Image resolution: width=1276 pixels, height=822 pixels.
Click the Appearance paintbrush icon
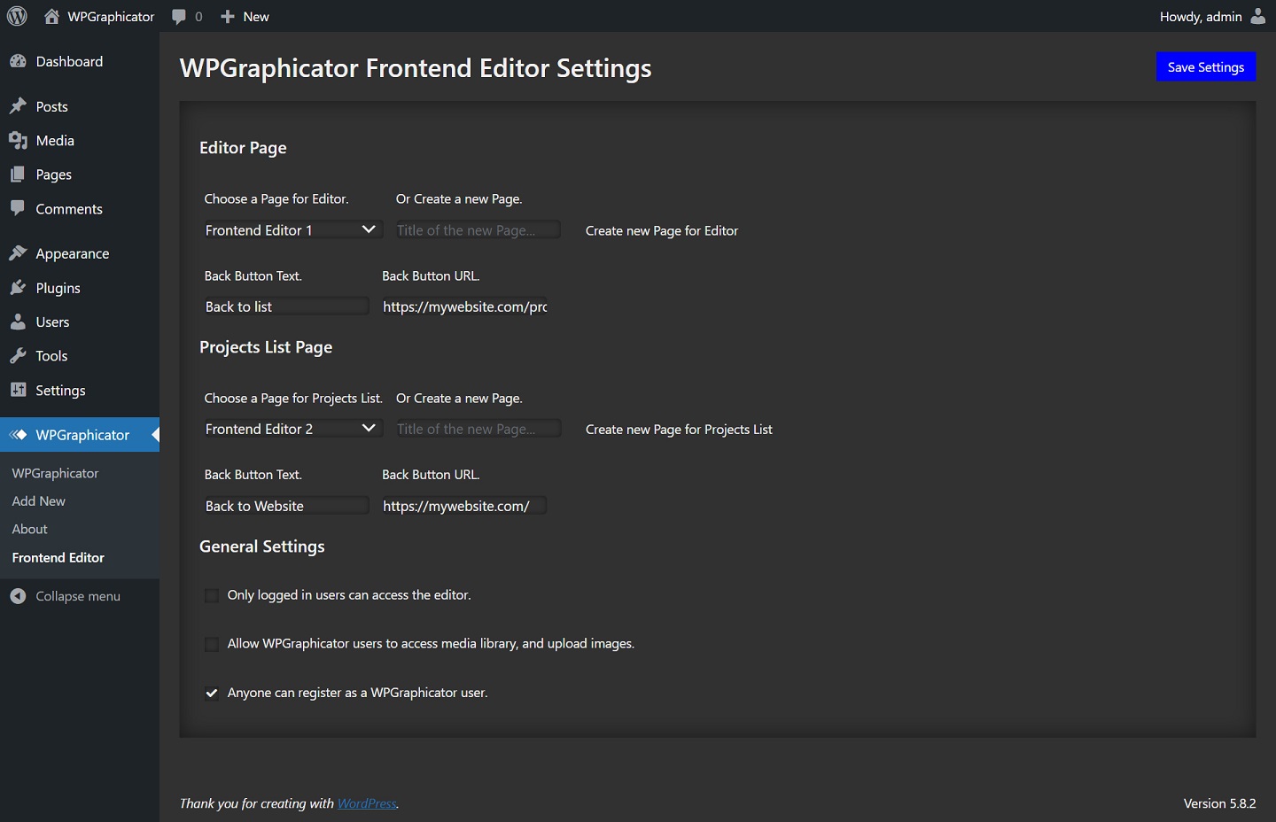coord(18,253)
